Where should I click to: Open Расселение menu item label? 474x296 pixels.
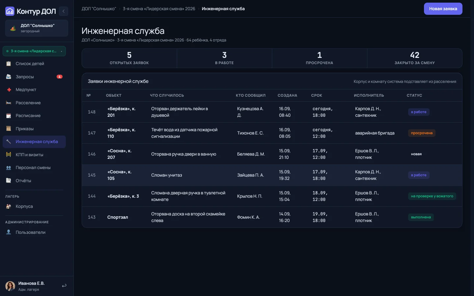pos(28,103)
